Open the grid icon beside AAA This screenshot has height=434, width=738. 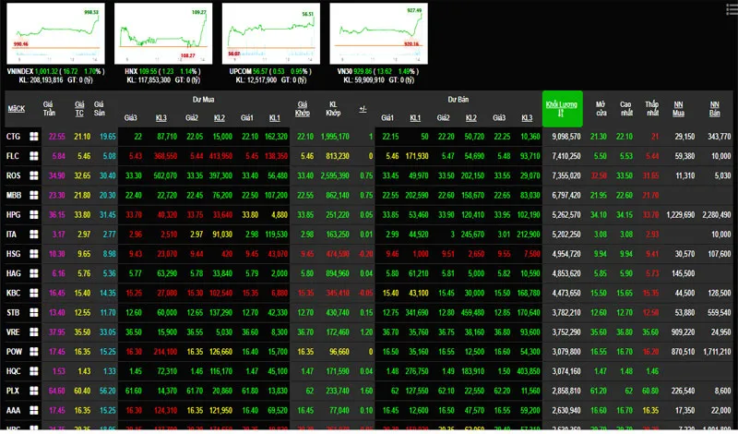tap(34, 410)
